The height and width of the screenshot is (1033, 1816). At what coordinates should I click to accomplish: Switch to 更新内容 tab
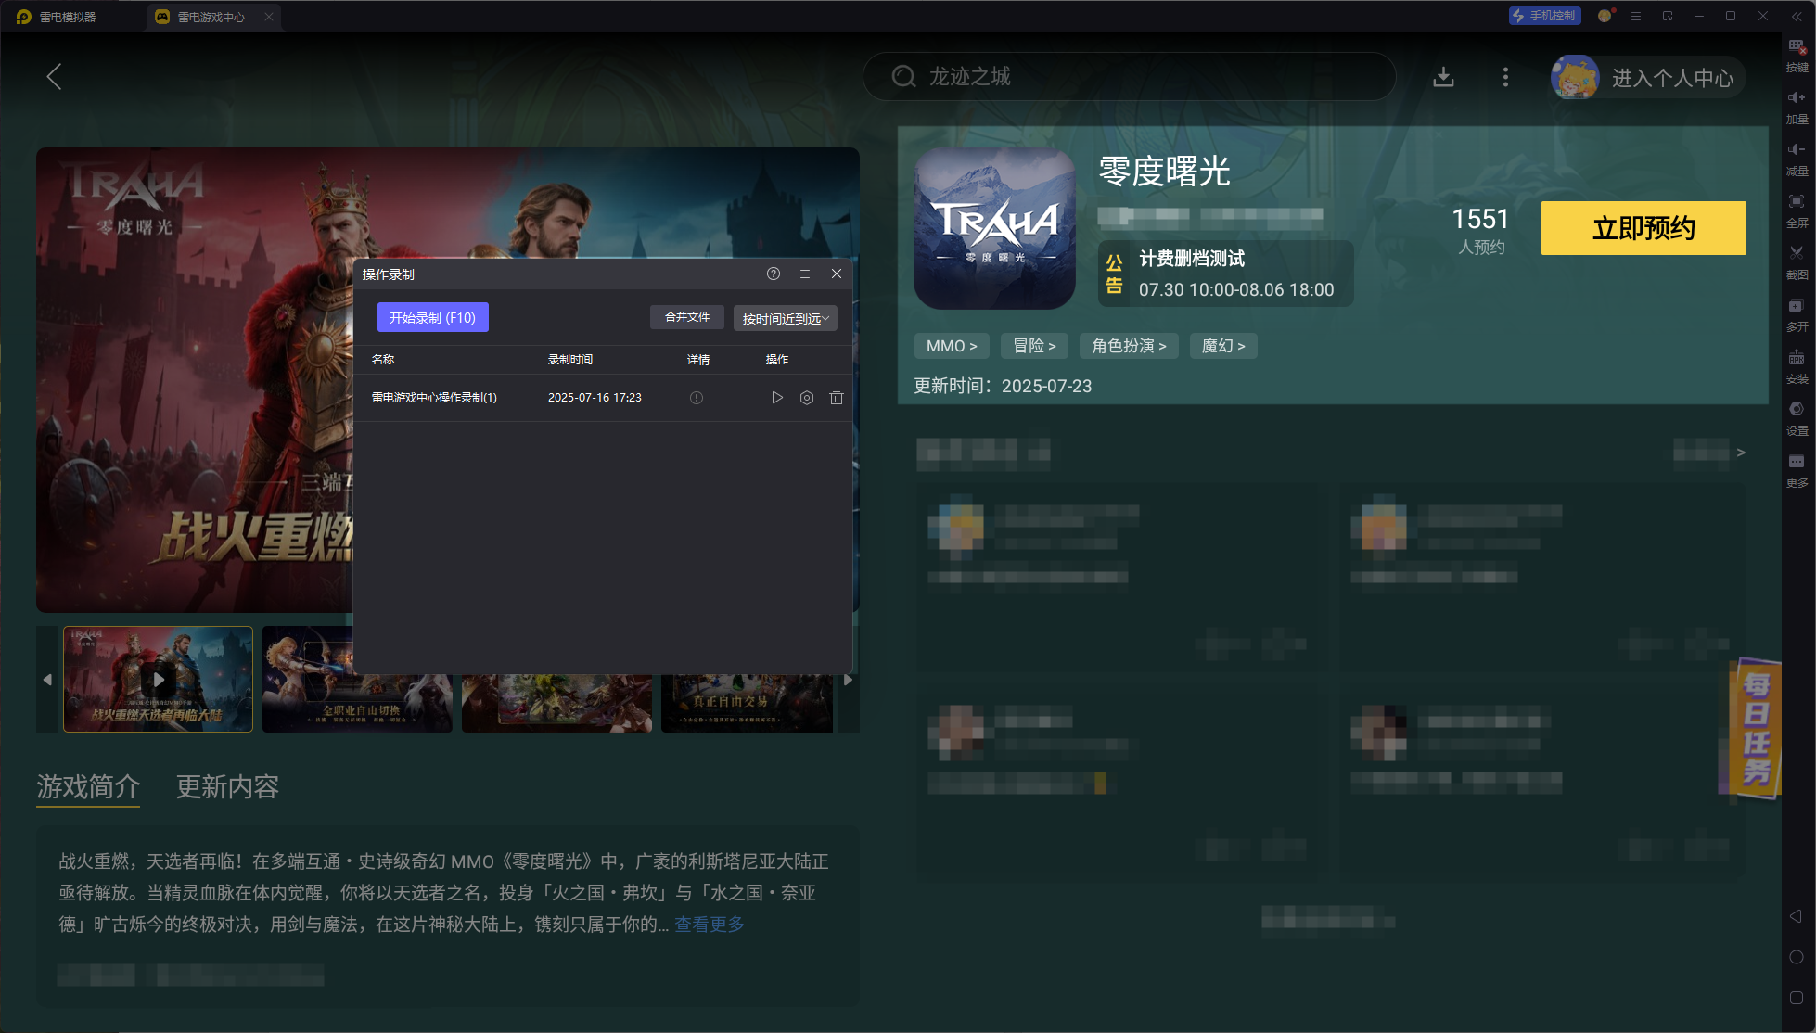227,786
